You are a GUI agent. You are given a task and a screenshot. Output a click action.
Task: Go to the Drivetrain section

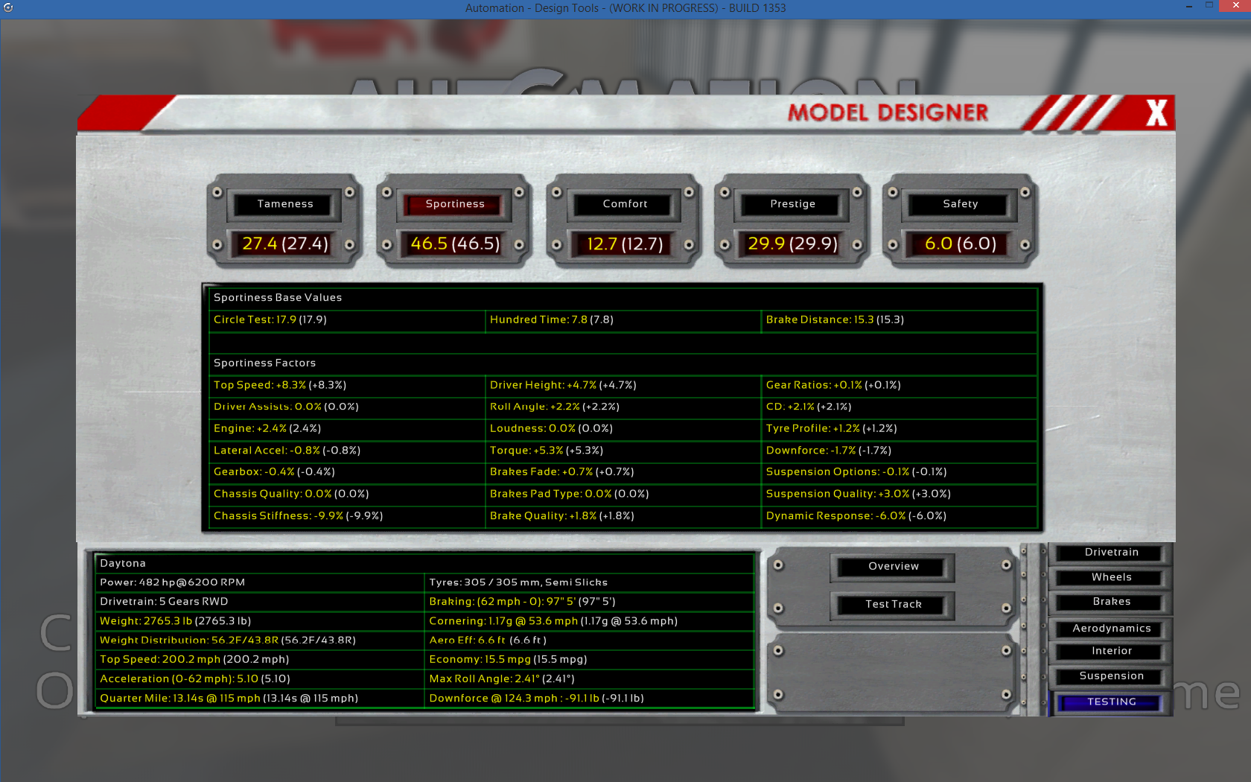pos(1111,553)
